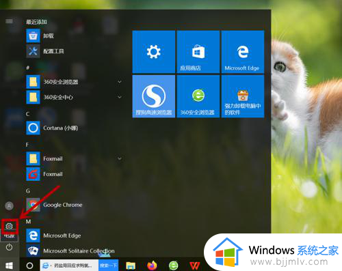
Task: Open Settings from the left sidebar gear
Action: click(9, 226)
